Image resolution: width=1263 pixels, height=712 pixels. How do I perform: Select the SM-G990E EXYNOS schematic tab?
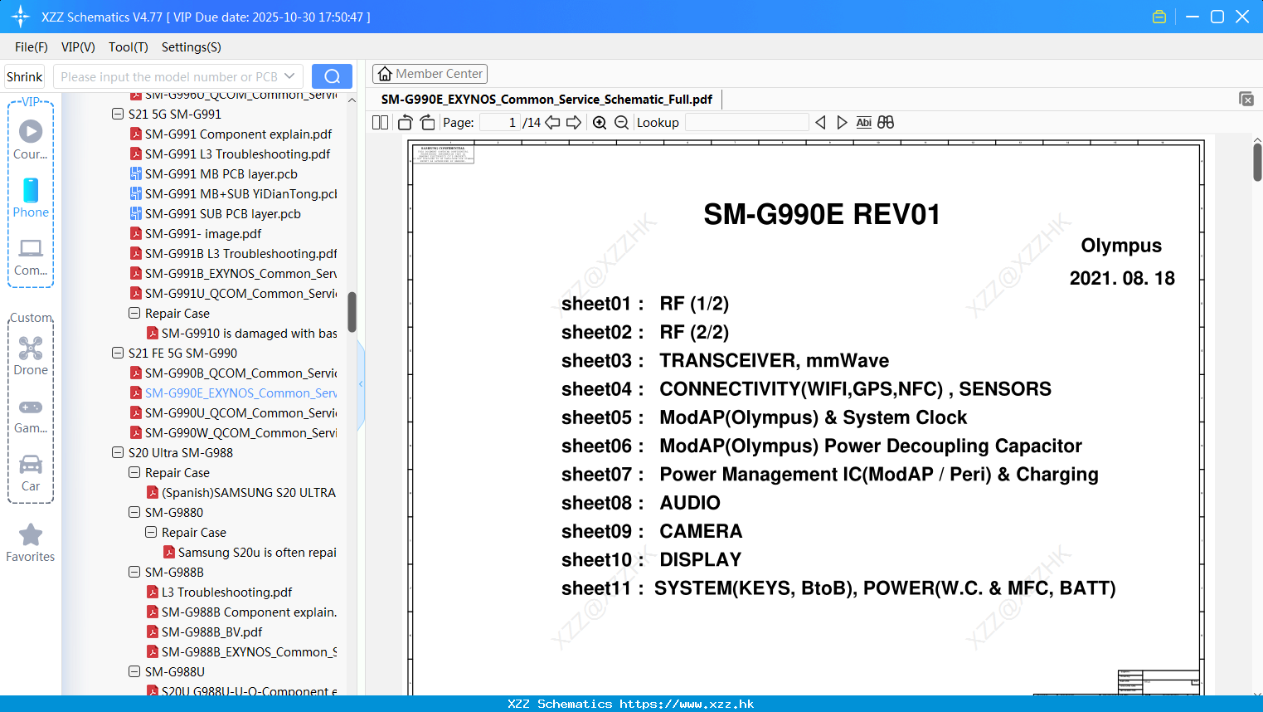click(546, 100)
